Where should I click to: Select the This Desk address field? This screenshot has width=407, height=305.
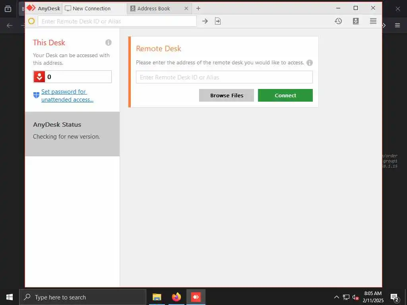tap(72, 77)
